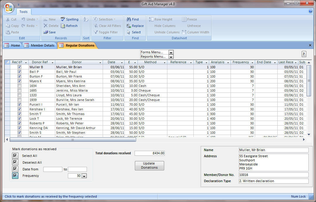Adjust Column Width
The height and width of the screenshot is (202, 316).
[195, 32]
